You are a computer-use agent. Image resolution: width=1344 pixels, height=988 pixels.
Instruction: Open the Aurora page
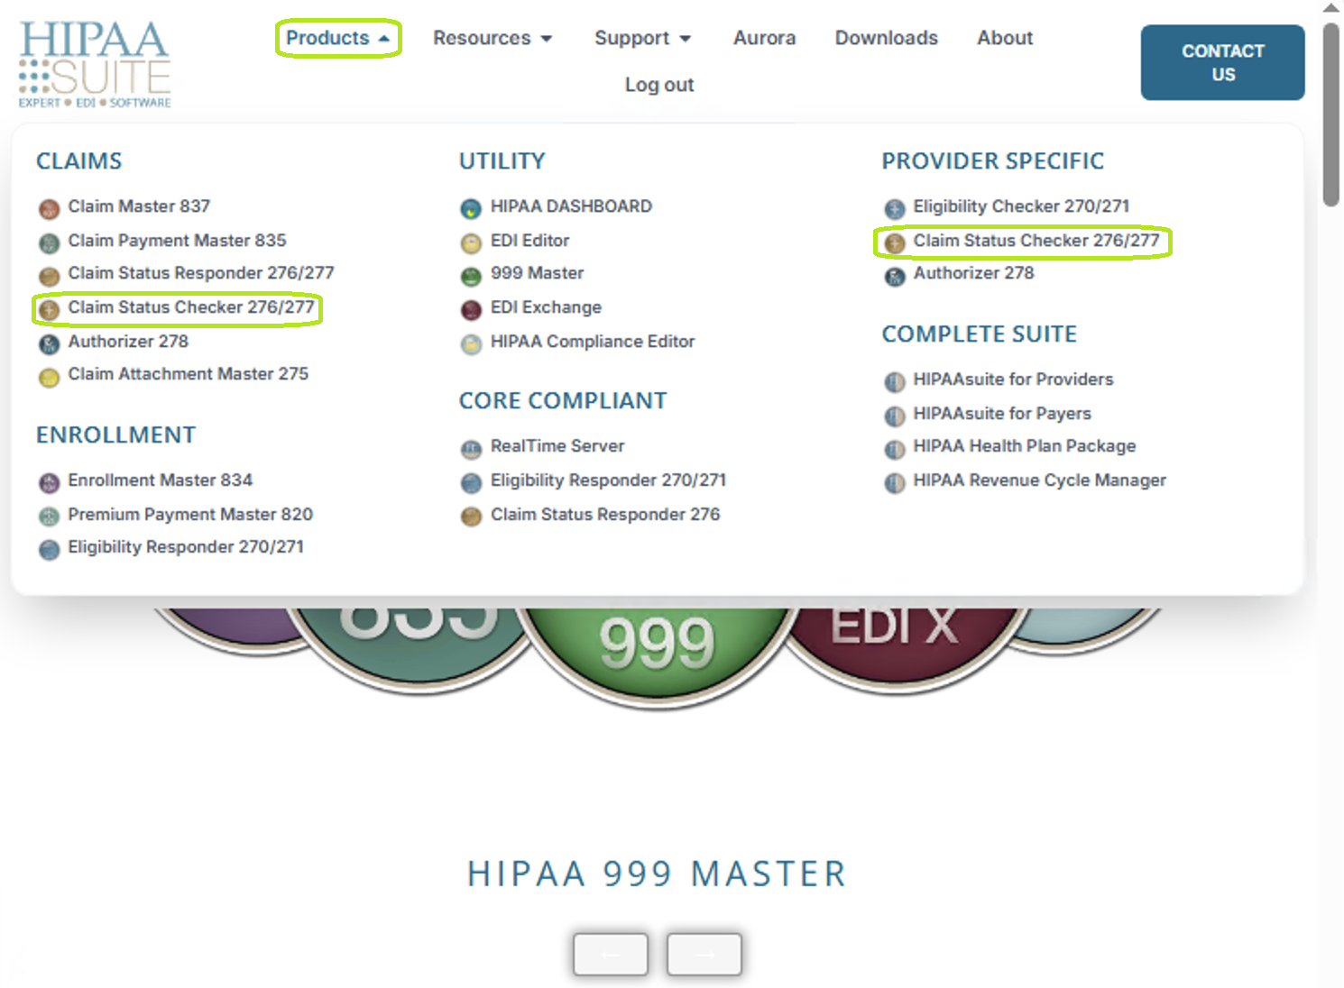coord(764,38)
